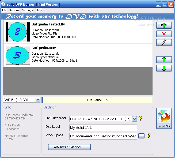
Task: Expand the DVD Recorder drive dropdown
Action: (x=134, y=119)
